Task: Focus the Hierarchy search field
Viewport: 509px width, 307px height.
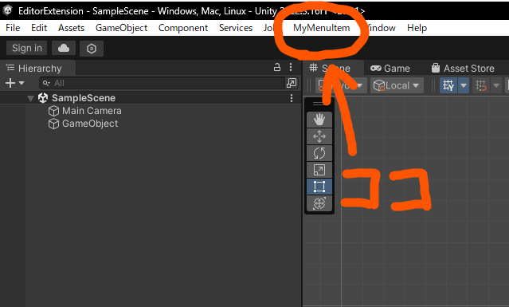Action: click(x=162, y=83)
